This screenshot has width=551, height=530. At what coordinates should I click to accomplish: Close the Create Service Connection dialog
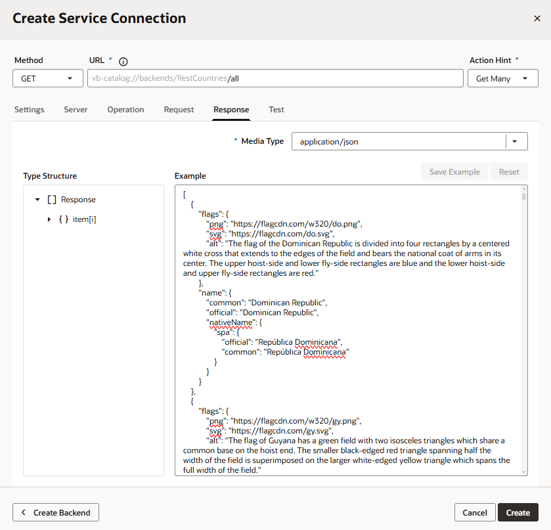(x=537, y=18)
